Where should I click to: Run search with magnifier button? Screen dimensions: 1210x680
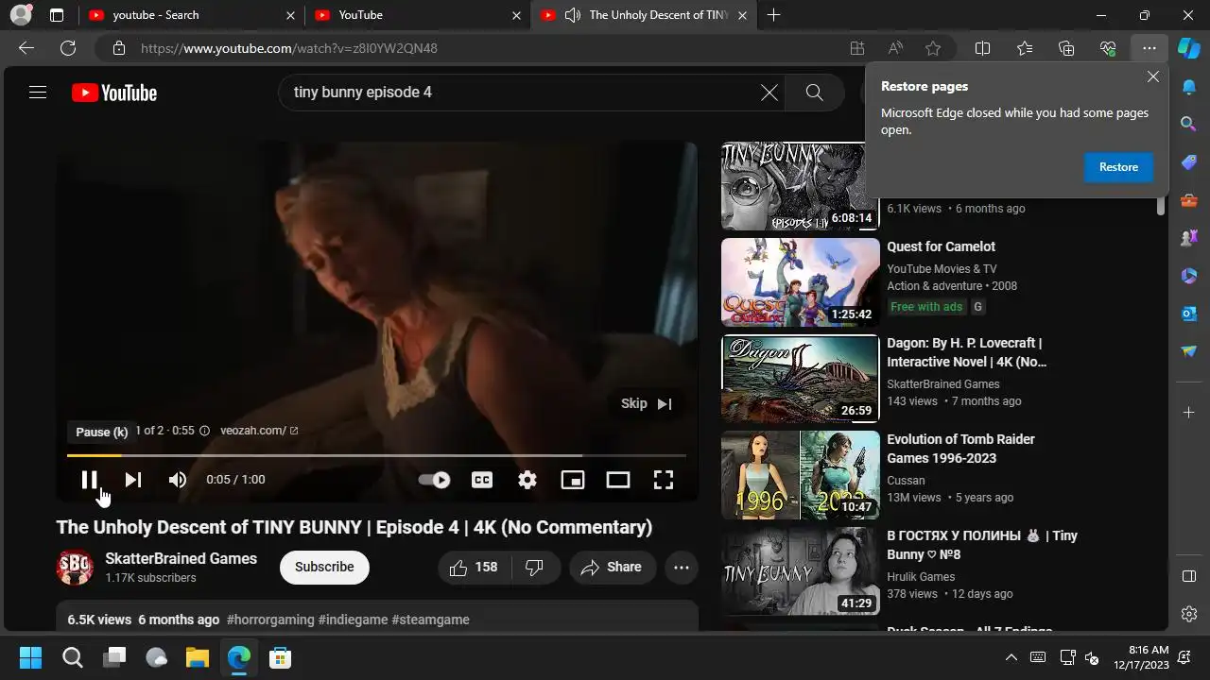[x=814, y=93]
